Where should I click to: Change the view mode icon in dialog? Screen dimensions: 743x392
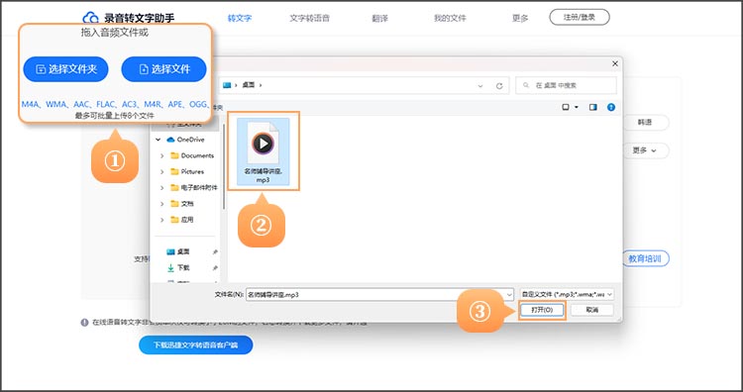pos(566,108)
